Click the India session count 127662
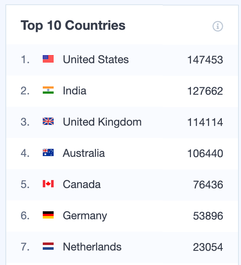 (x=205, y=91)
